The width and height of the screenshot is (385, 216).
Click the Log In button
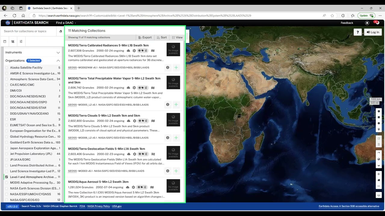(373, 32)
